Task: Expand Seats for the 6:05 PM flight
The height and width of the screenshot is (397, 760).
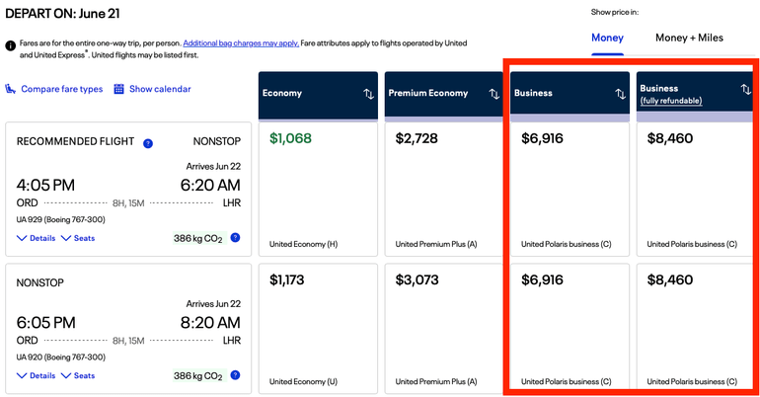Action: 78,376
